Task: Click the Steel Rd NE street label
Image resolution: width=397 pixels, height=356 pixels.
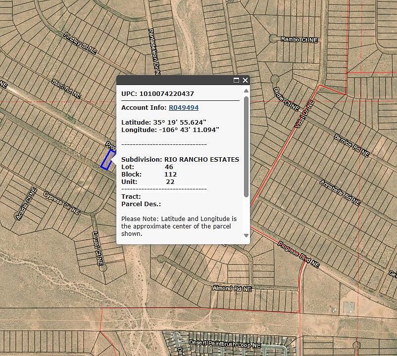Action: tap(66, 88)
